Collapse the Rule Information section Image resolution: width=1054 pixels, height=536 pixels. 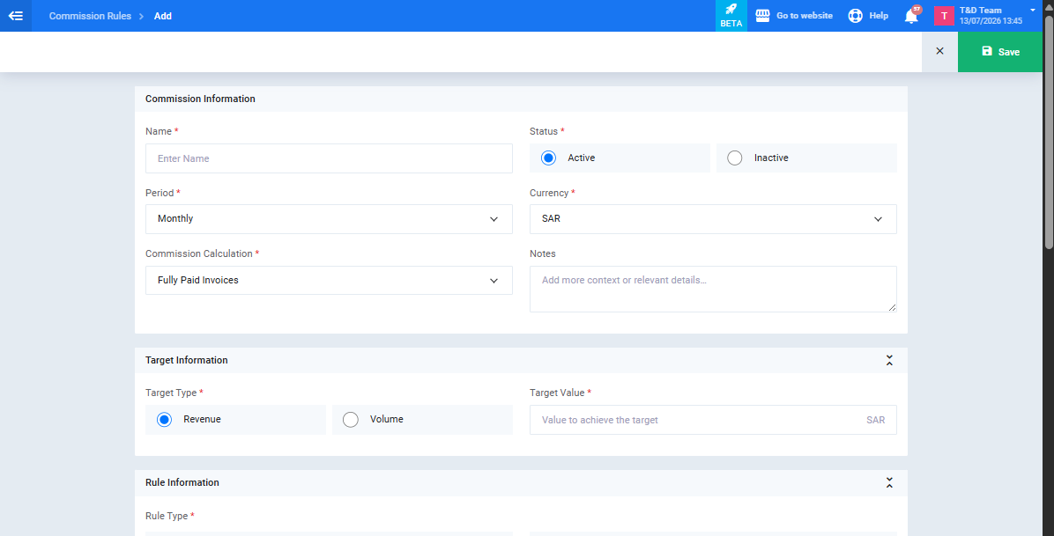click(889, 483)
